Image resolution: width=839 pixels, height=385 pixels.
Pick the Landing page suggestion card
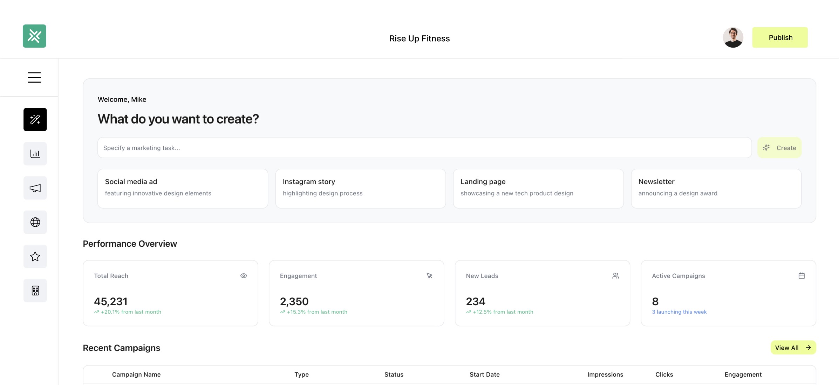pyautogui.click(x=538, y=189)
